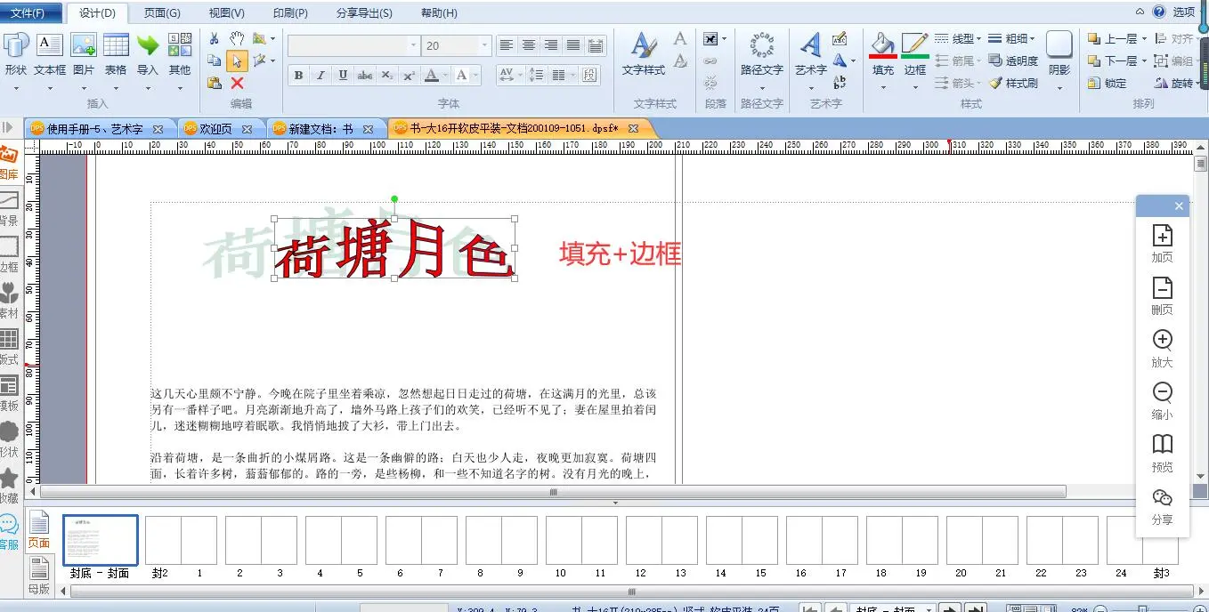Click the 放大 zoom in icon
The height and width of the screenshot is (612, 1209).
click(x=1162, y=348)
